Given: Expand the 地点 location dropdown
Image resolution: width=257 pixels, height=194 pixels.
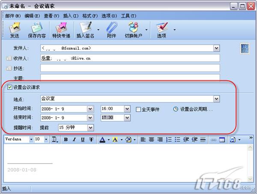Looking at the screenshot, I should pyautogui.click(x=216, y=99).
